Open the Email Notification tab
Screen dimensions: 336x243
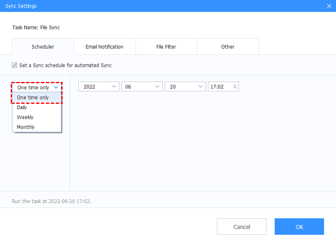point(105,47)
